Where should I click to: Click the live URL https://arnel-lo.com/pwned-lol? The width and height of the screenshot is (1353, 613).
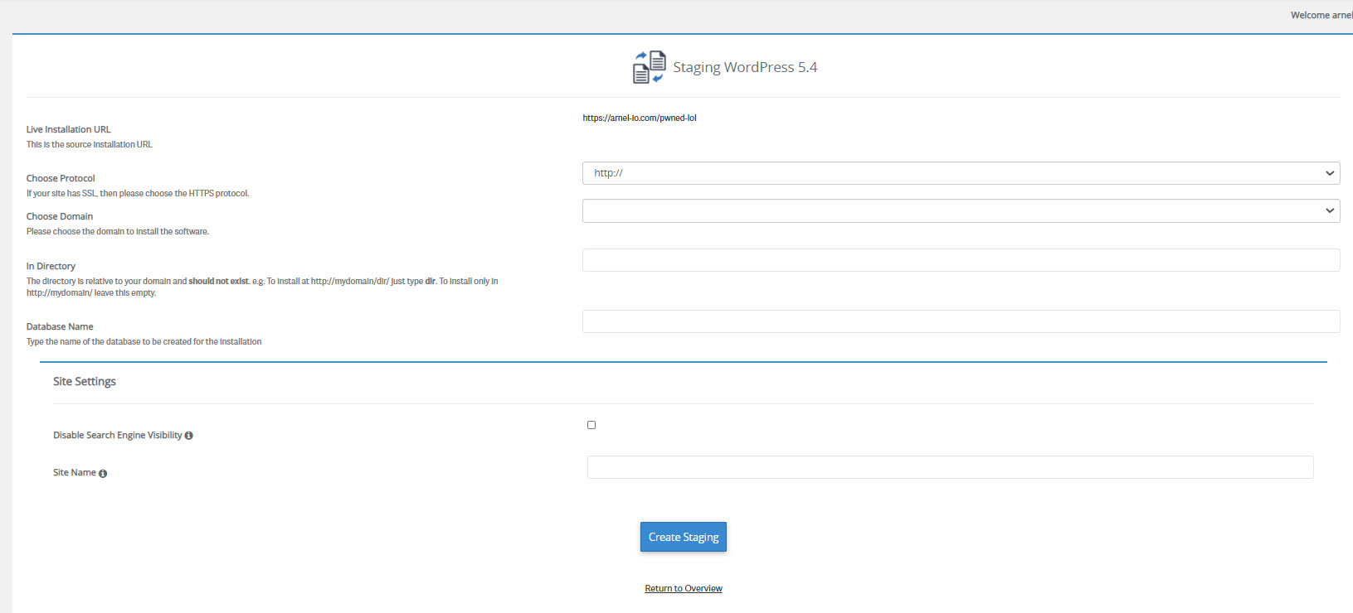point(640,118)
